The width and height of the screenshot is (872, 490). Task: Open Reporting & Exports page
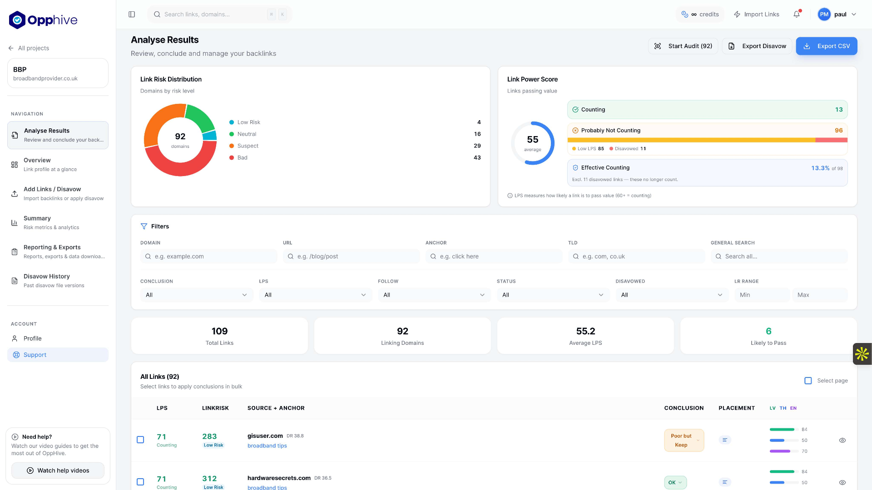click(58, 252)
